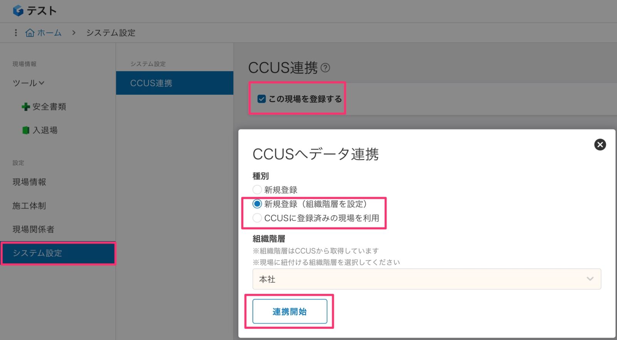Click the green cross 安全書類 icon
This screenshot has height=340, width=617.
[x=25, y=107]
